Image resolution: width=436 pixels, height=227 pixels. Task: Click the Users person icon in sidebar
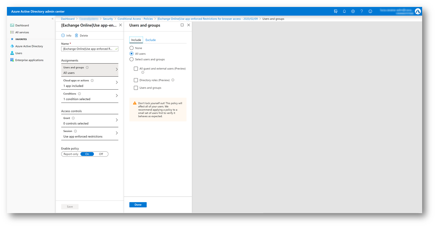pos(12,53)
